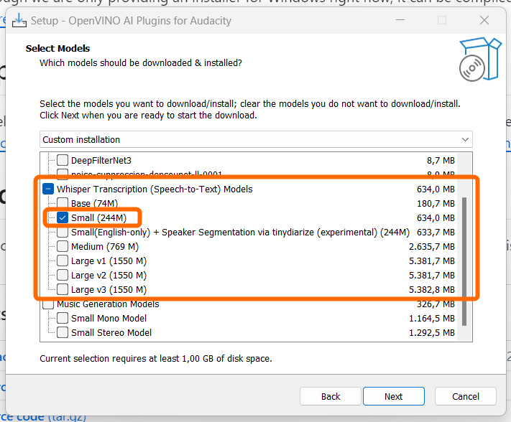Click the Next button
Viewport: 511px width, 422px height.
point(394,396)
